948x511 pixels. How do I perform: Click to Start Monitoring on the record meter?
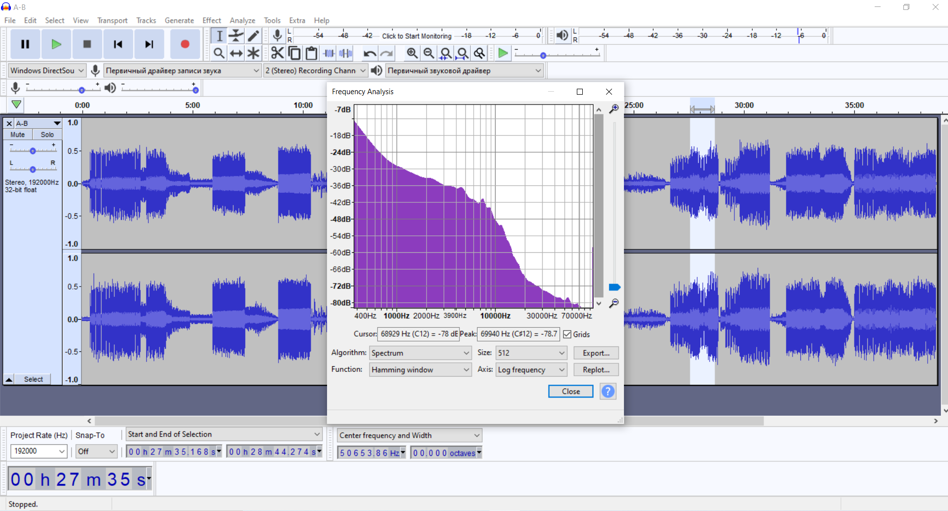pyautogui.click(x=417, y=36)
